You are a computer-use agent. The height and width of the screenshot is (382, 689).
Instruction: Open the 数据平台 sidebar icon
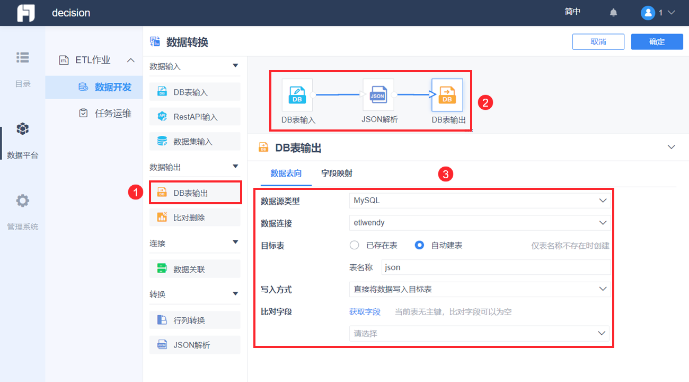[x=23, y=129]
